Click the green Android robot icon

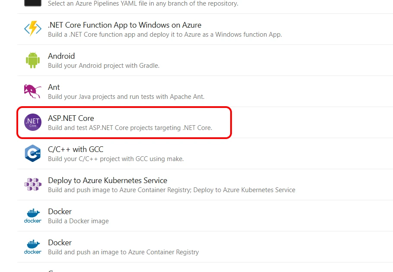(x=32, y=60)
